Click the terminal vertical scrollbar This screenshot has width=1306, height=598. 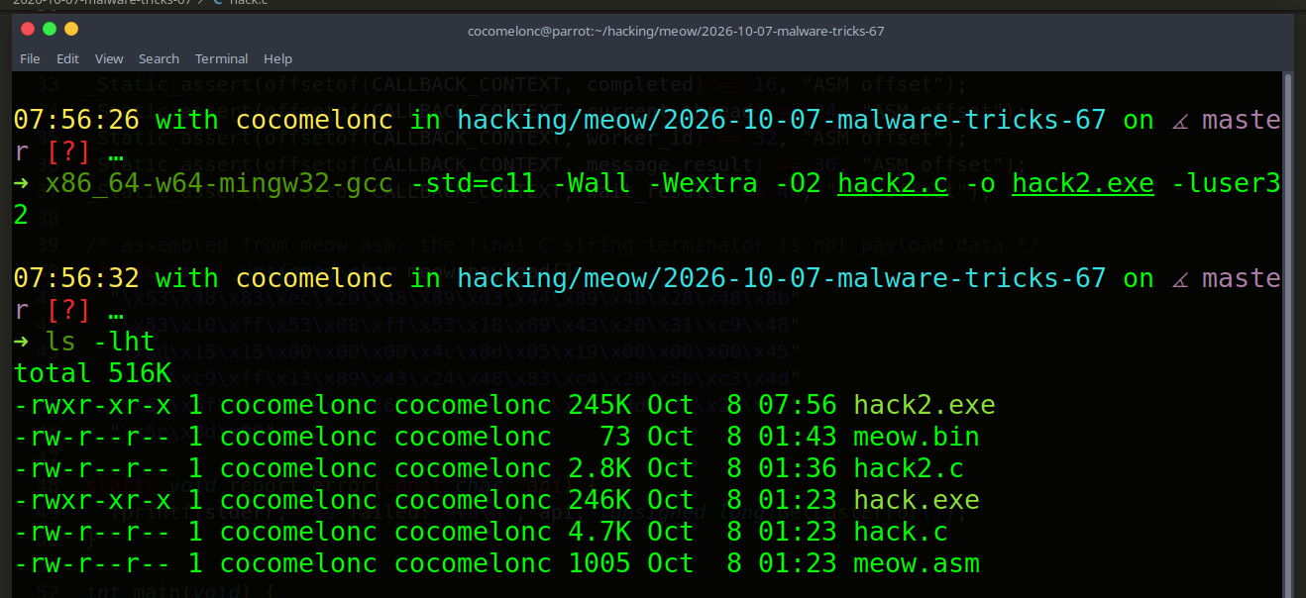1287,335
